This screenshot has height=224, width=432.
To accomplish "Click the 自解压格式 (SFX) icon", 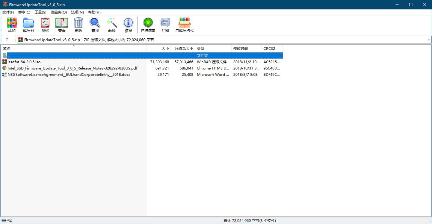I will click(x=184, y=25).
